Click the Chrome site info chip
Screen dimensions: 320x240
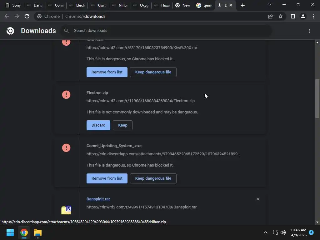click(48, 16)
